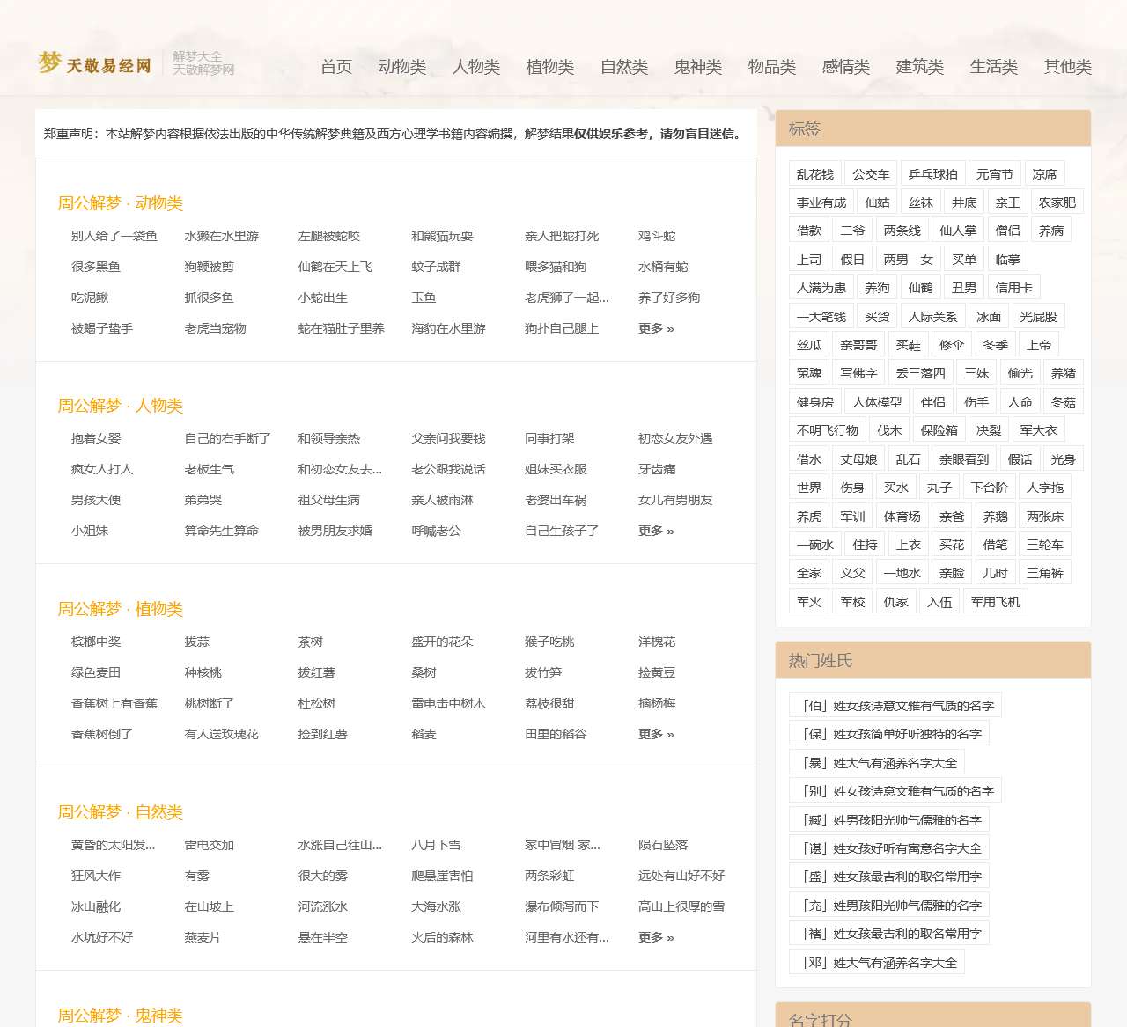1127x1027 pixels.
Task: Expand 更多 in the 植物类 section
Action: pos(656,734)
